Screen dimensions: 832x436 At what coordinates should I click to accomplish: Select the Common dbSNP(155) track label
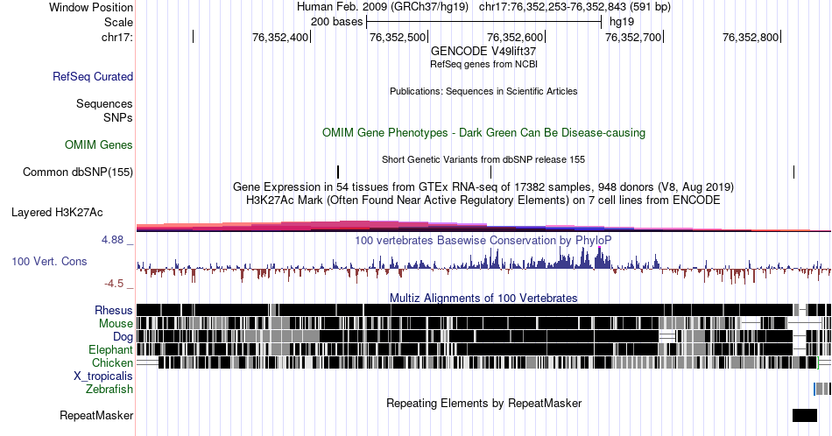click(77, 172)
